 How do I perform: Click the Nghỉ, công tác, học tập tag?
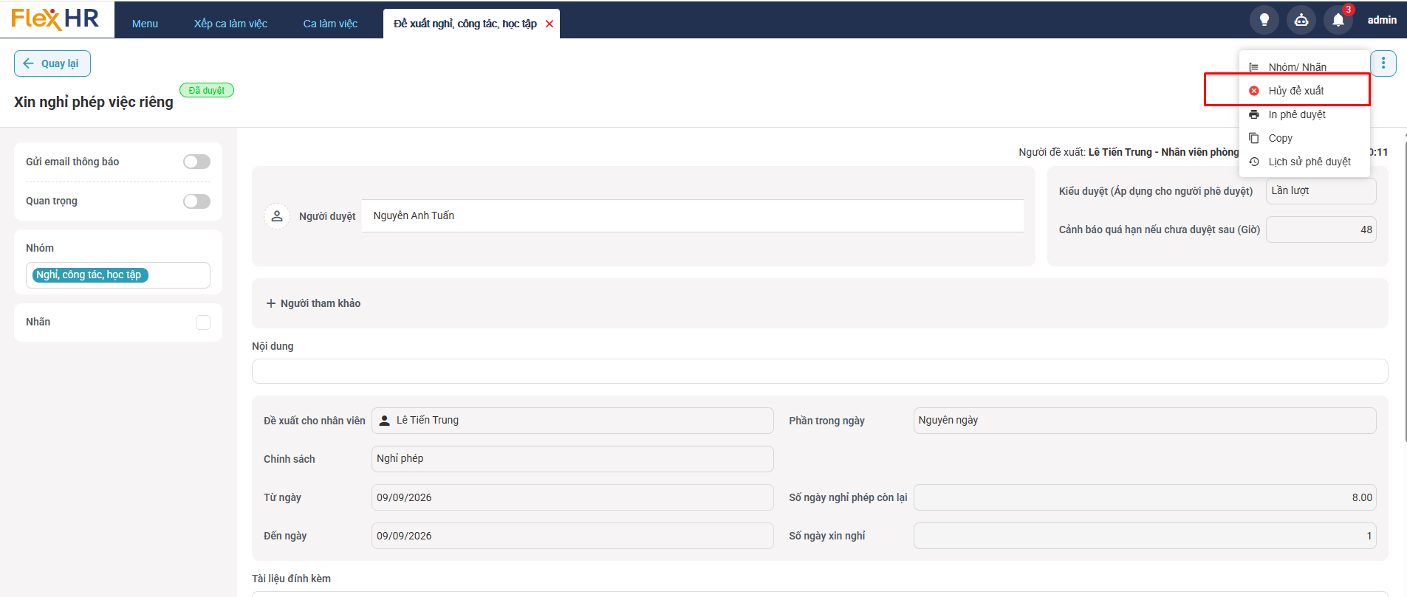tap(89, 275)
